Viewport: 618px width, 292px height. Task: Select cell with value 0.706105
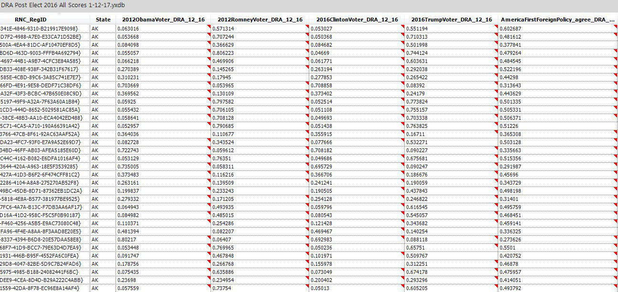(x=260, y=109)
